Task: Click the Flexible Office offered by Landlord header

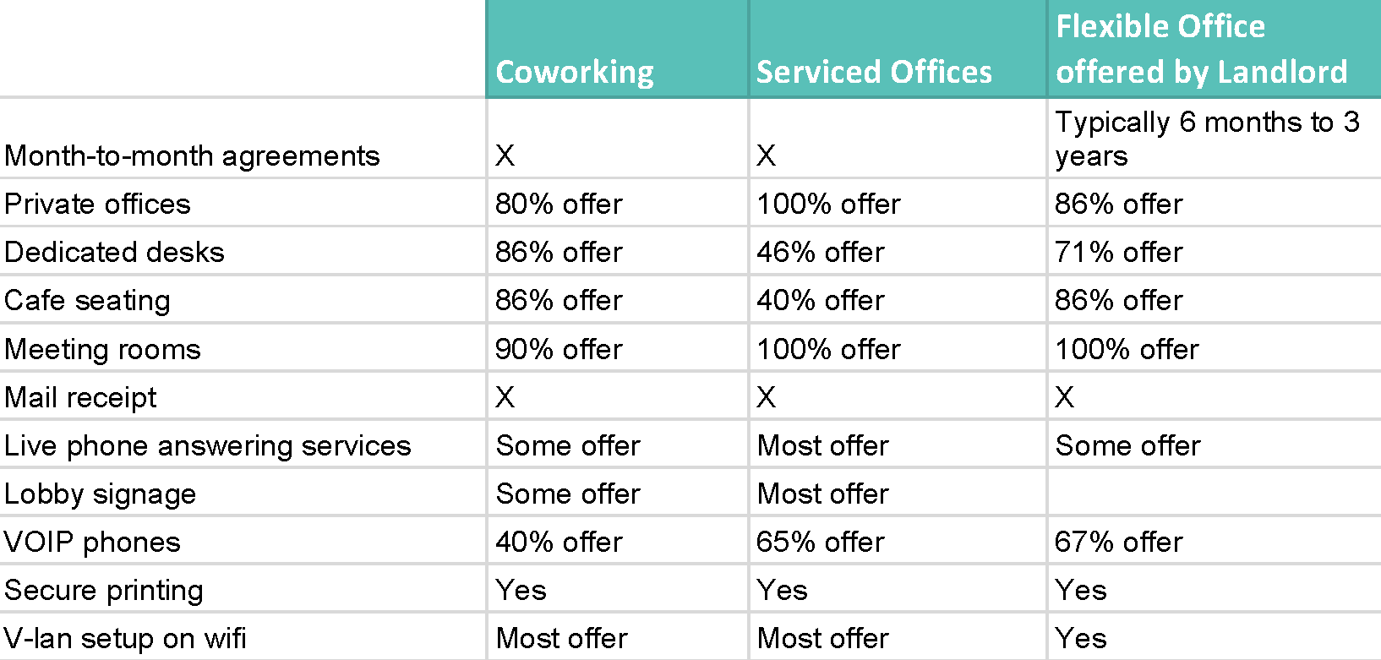Action: click(x=1215, y=49)
